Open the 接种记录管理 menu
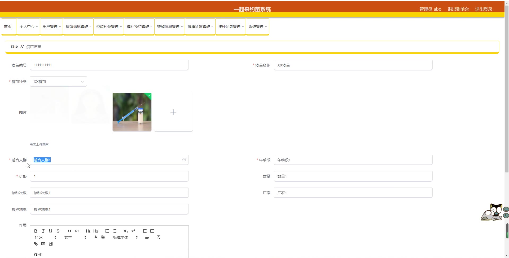 pos(231,26)
